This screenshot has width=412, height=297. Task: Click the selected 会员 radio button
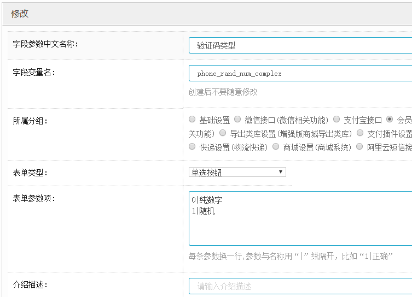click(x=390, y=120)
